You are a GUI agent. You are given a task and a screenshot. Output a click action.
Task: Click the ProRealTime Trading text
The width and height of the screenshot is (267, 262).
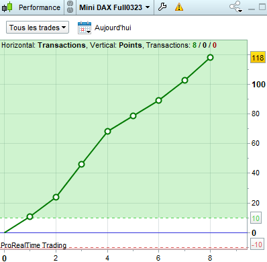[34, 245]
